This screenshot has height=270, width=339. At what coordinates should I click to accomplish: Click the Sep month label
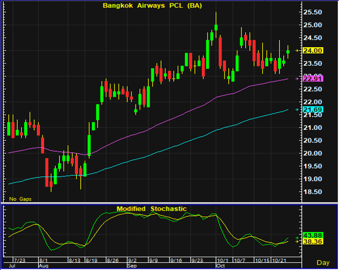(132, 266)
